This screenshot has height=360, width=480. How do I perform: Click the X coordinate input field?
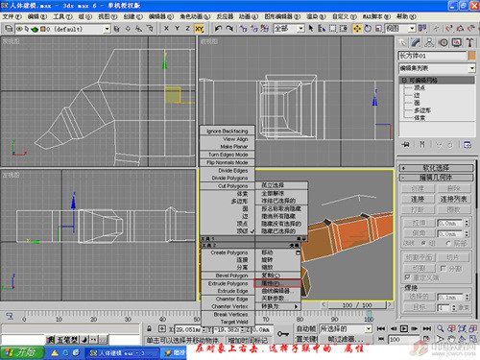coord(187,329)
